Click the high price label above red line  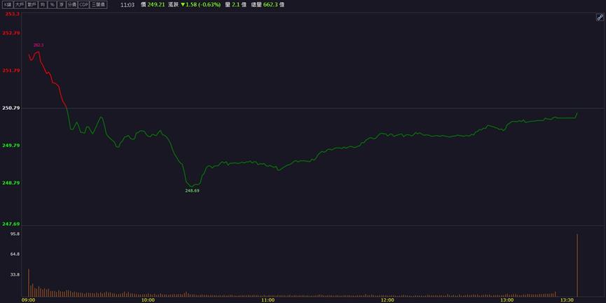(x=39, y=45)
